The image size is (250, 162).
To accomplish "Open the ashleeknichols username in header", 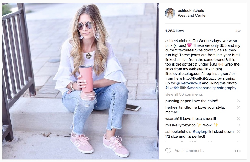I will (x=191, y=11).
